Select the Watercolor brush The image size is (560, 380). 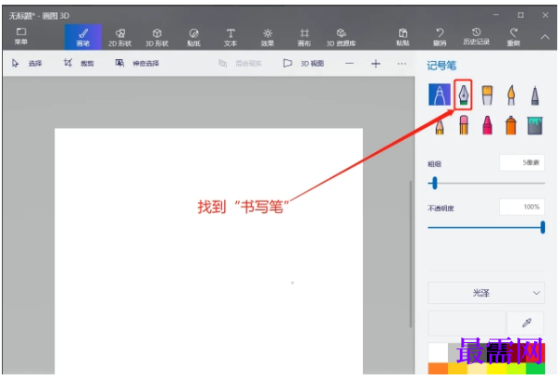(511, 95)
